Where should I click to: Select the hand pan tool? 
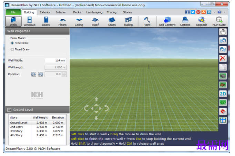click(x=223, y=32)
